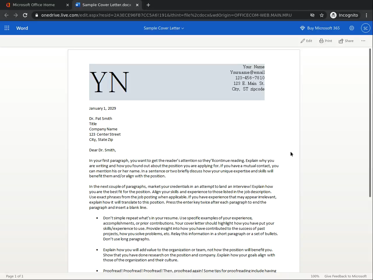The image size is (373, 280).
Task: Click the Buy Microsoft 365 diamond icon
Action: [302, 28]
